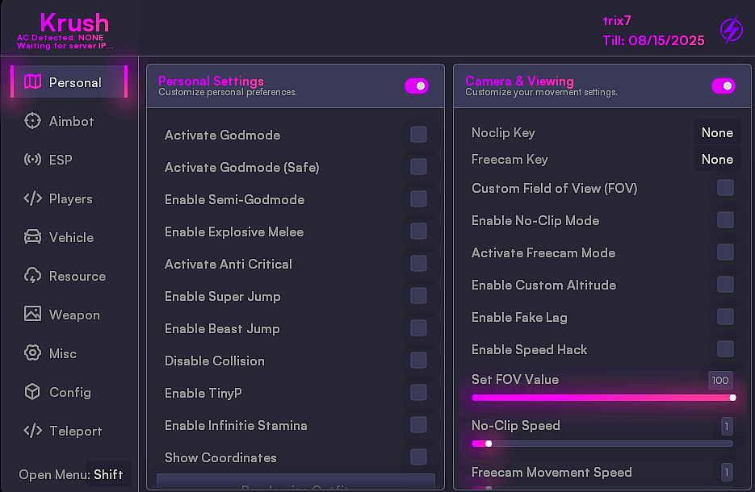Click the Freecam Key None keybind button
This screenshot has height=492, width=755.
717,159
